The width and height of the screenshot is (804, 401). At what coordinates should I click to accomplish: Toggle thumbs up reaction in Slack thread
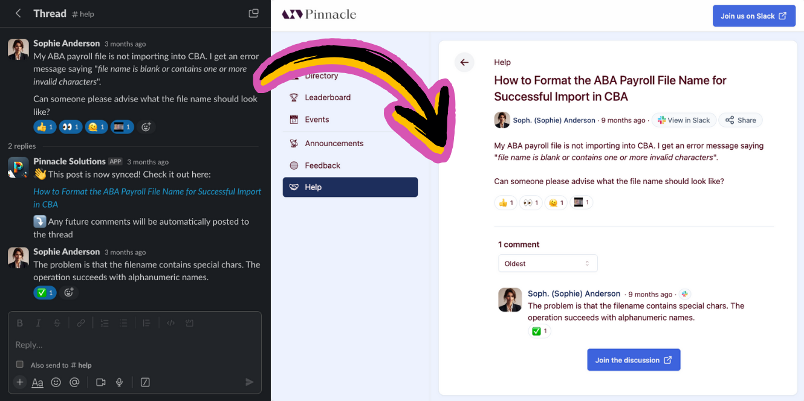45,127
